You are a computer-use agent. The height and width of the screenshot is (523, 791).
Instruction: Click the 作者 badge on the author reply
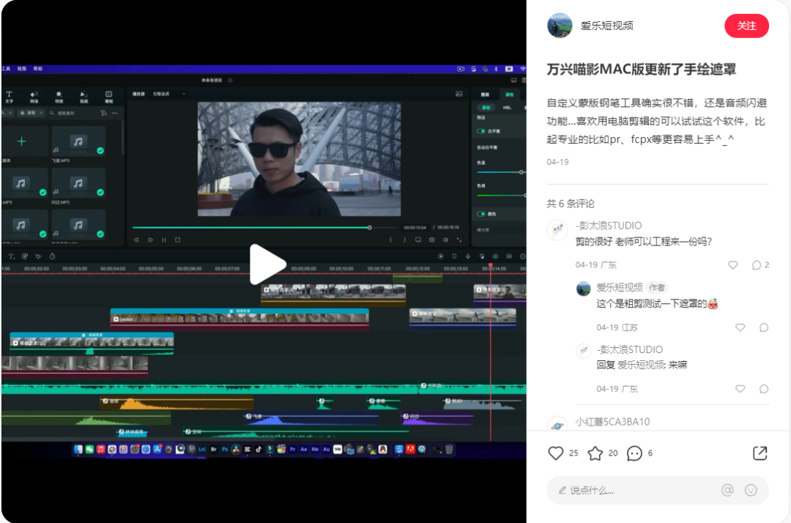pos(657,287)
